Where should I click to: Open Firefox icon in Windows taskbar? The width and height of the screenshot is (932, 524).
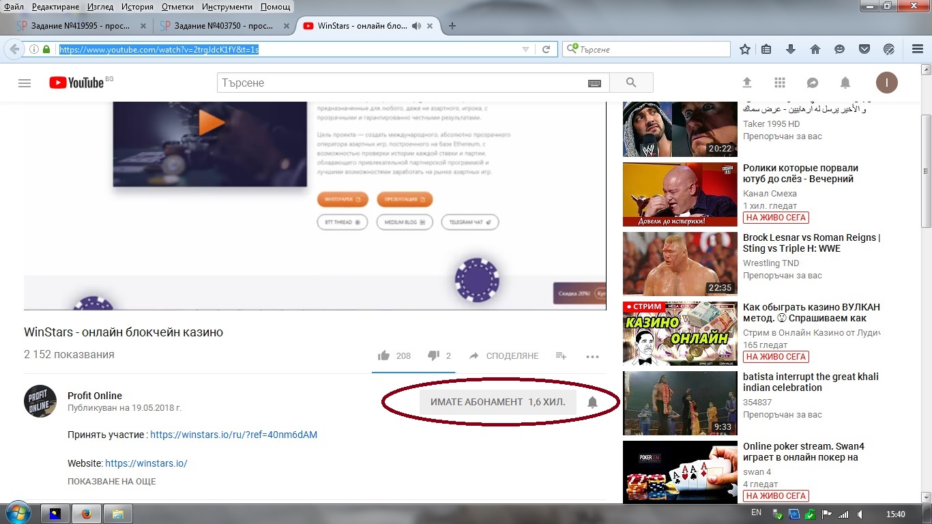coord(87,514)
